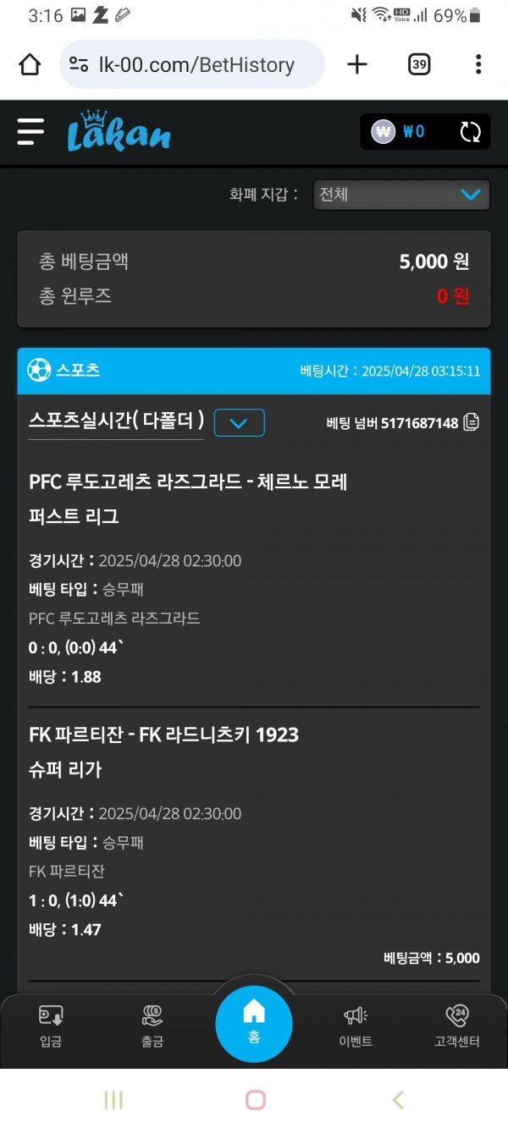Refresh the balance with circular arrows icon
Image resolution: width=508 pixels, height=1128 pixels.
pyautogui.click(x=470, y=132)
